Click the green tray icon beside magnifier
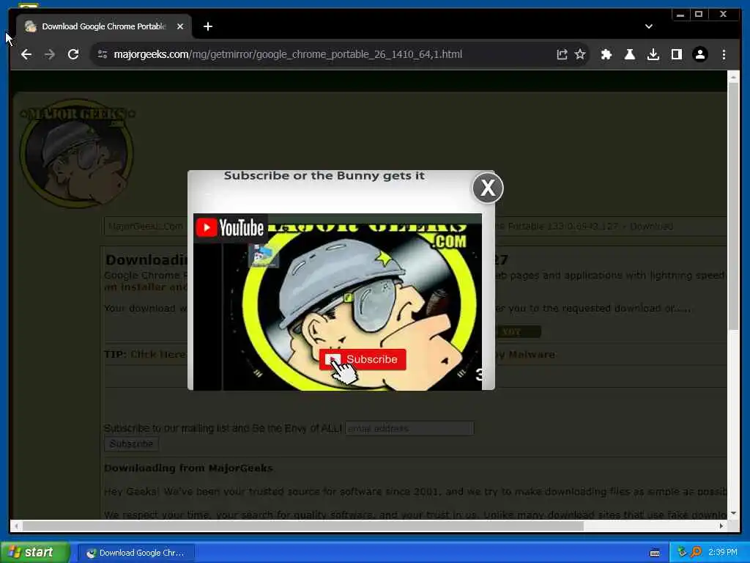This screenshot has height=563, width=750. tap(682, 553)
